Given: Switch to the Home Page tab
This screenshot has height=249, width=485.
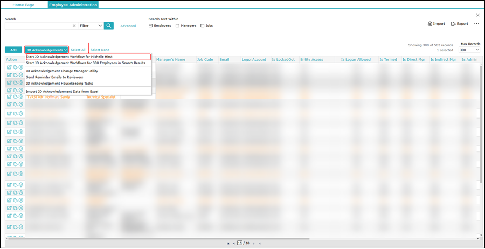Looking at the screenshot, I should (23, 5).
